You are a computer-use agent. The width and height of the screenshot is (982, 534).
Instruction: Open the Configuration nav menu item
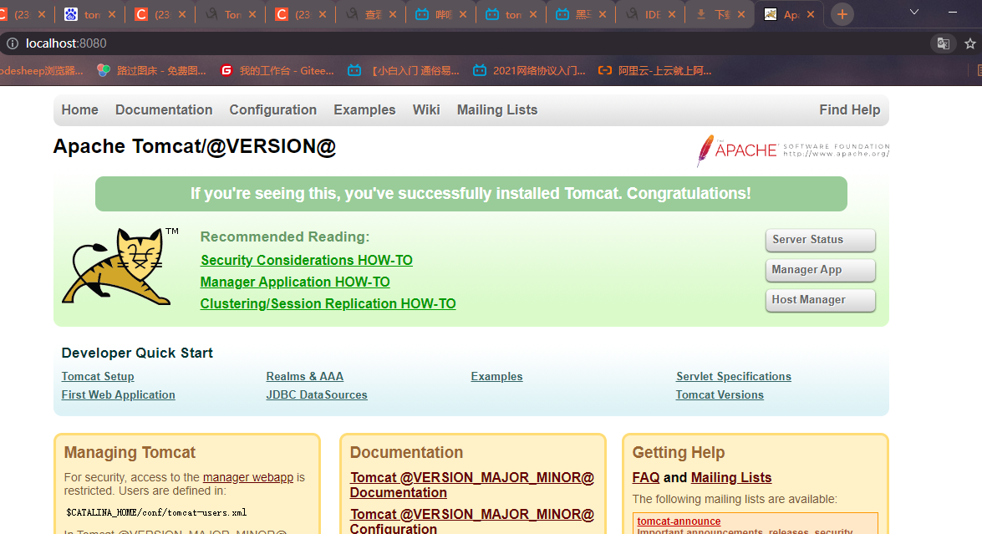click(272, 110)
